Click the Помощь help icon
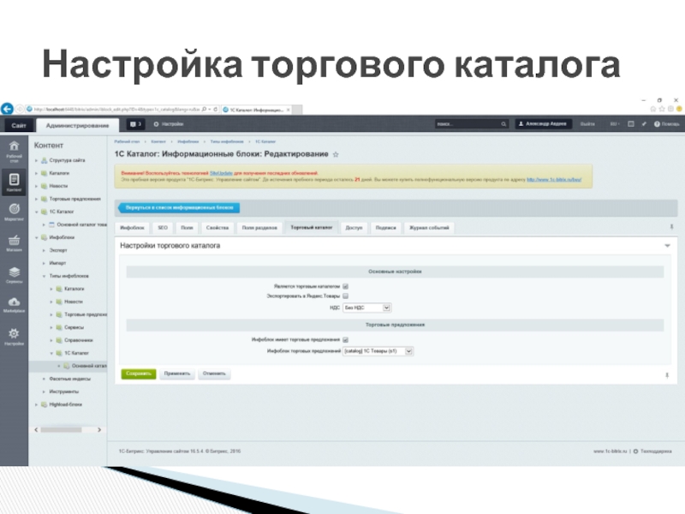 (667, 124)
